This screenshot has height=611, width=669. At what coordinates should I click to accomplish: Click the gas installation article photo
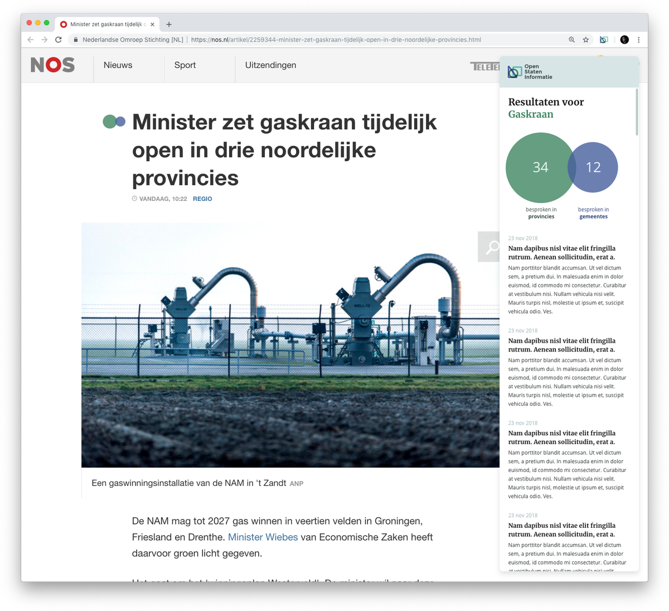tap(290, 345)
